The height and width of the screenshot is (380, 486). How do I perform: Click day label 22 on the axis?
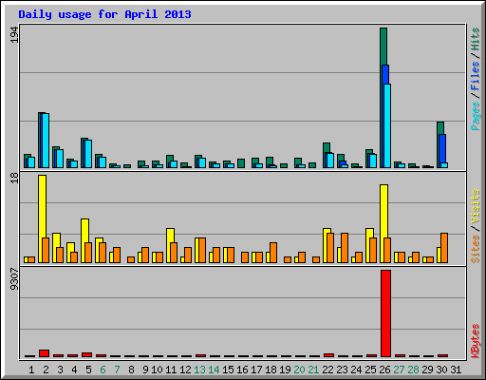327,370
